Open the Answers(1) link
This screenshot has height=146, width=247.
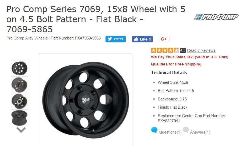coord(200,132)
